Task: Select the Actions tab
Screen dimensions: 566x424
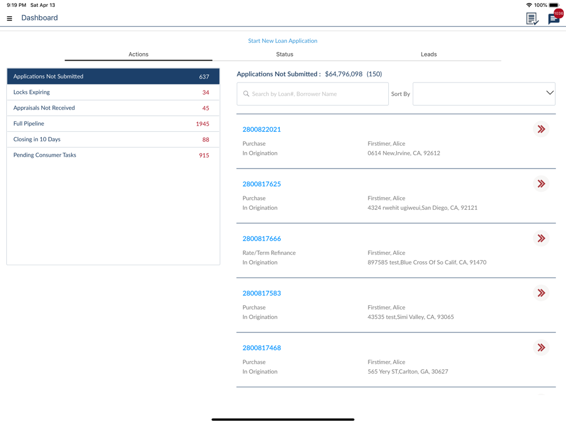Action: point(138,54)
